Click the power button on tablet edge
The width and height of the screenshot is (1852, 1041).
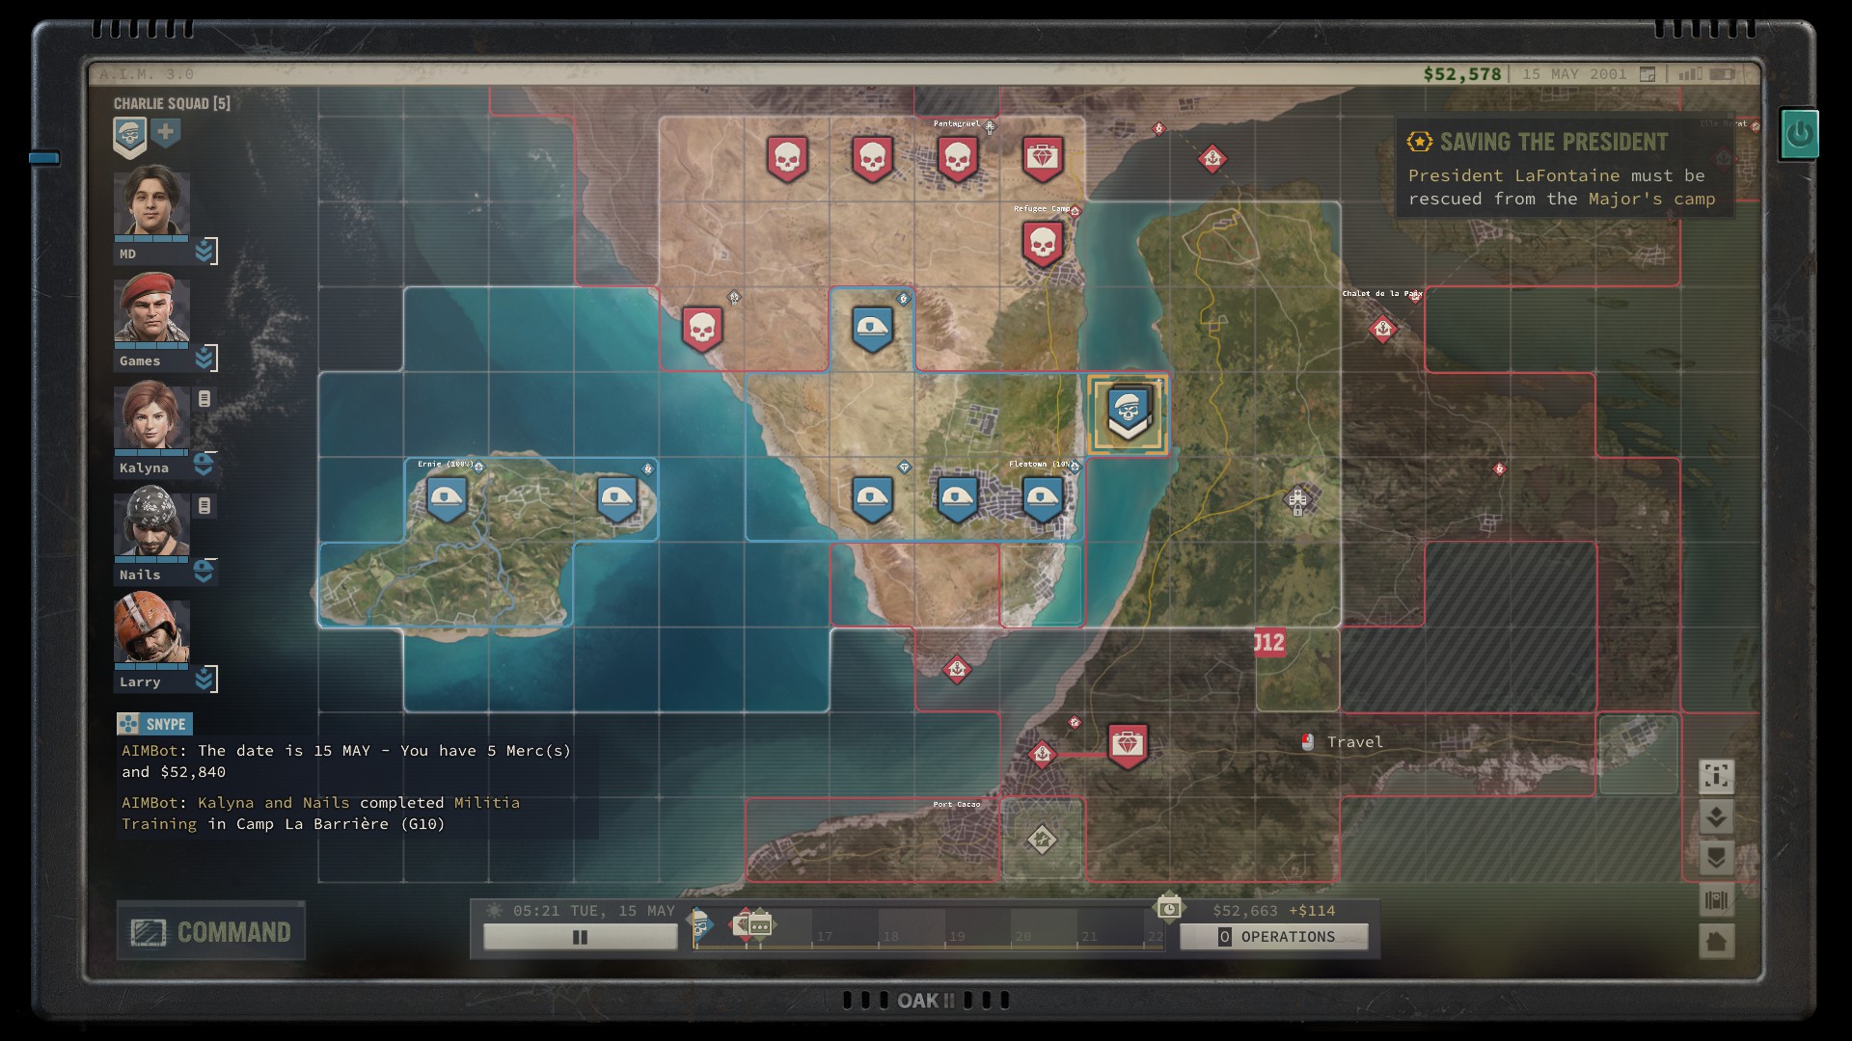(1799, 134)
